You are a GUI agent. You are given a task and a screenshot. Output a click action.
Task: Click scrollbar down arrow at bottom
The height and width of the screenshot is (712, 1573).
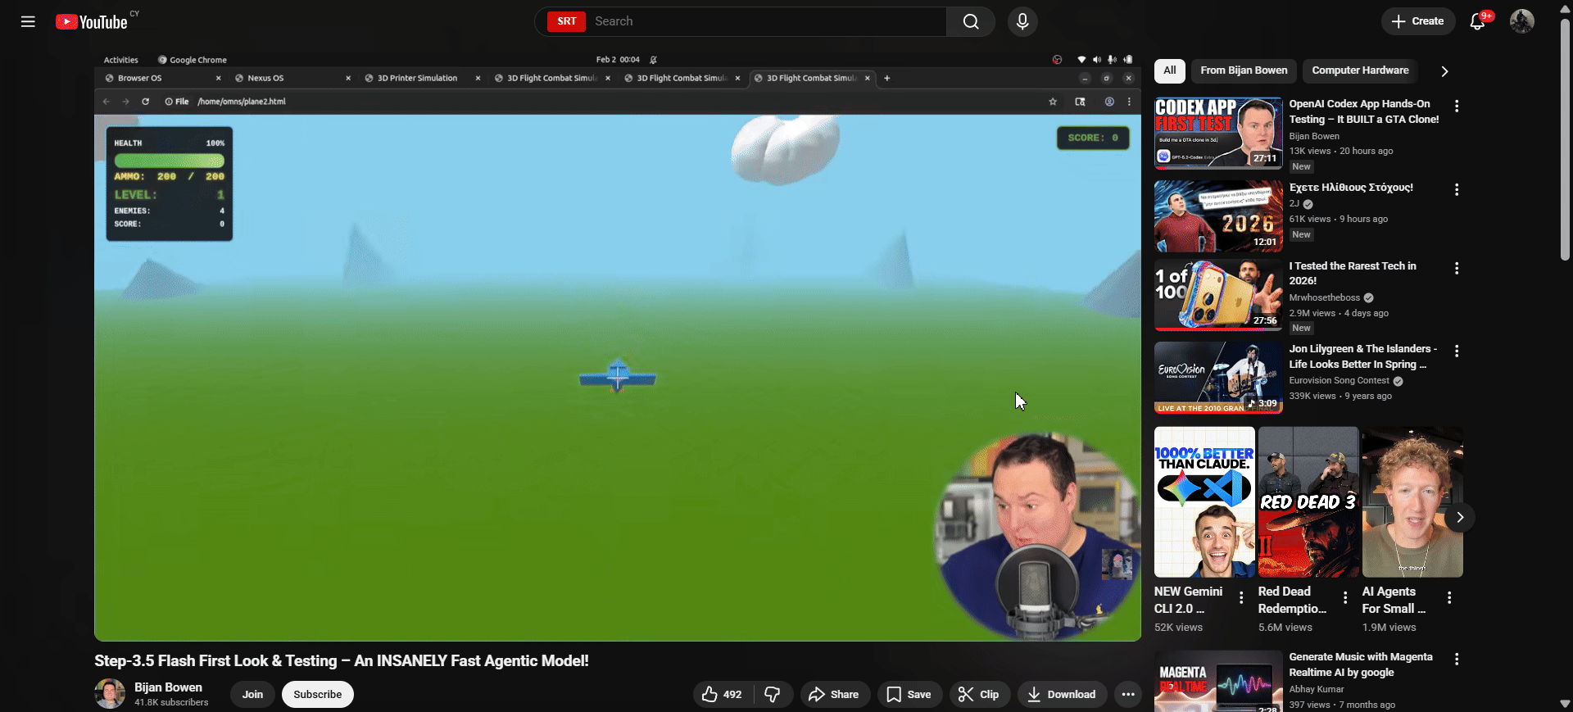[x=1565, y=704]
